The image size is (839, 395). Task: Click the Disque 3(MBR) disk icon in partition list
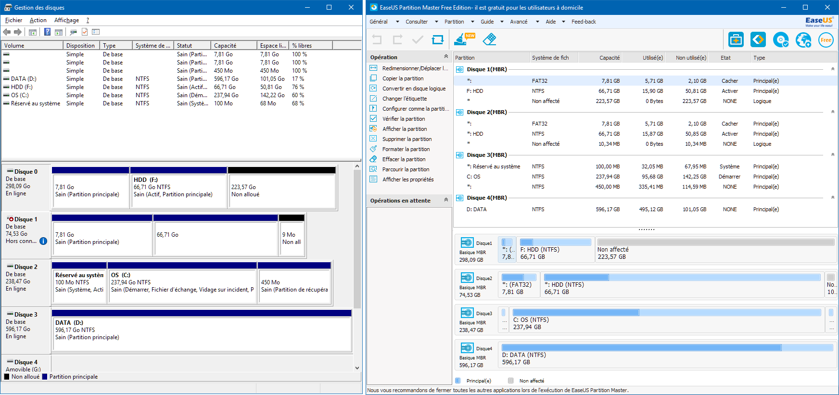(460, 155)
